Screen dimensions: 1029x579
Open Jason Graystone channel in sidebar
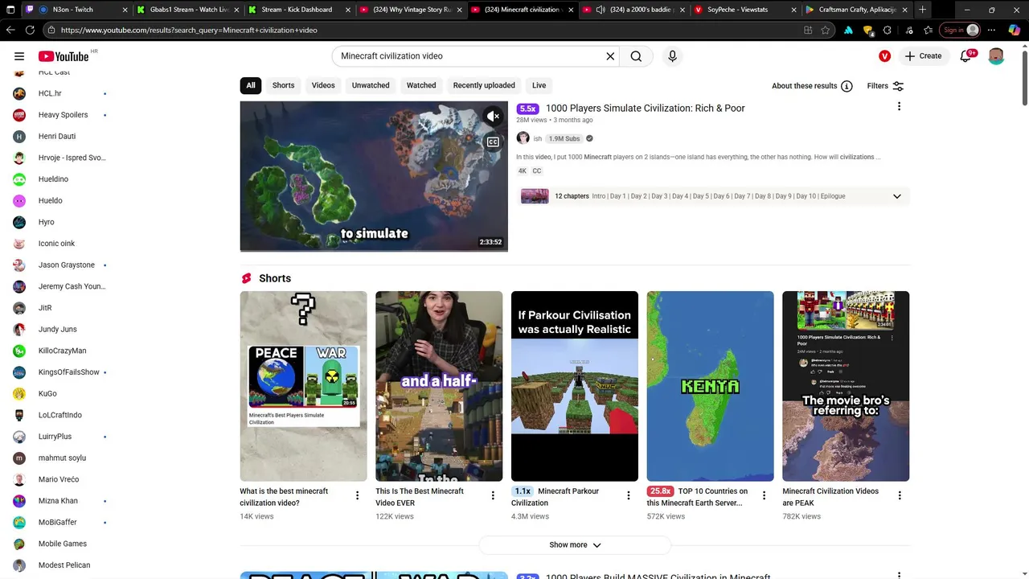tap(59, 265)
